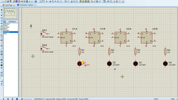The height and width of the screenshot is (100, 178).
Task: Select LED D3 on the schematic
Action: point(135,64)
